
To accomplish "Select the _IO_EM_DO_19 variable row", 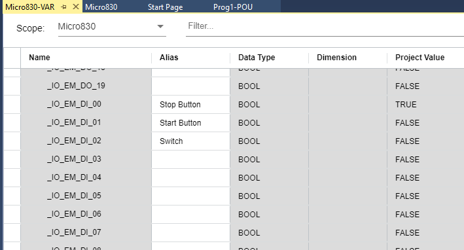I will [x=234, y=86].
